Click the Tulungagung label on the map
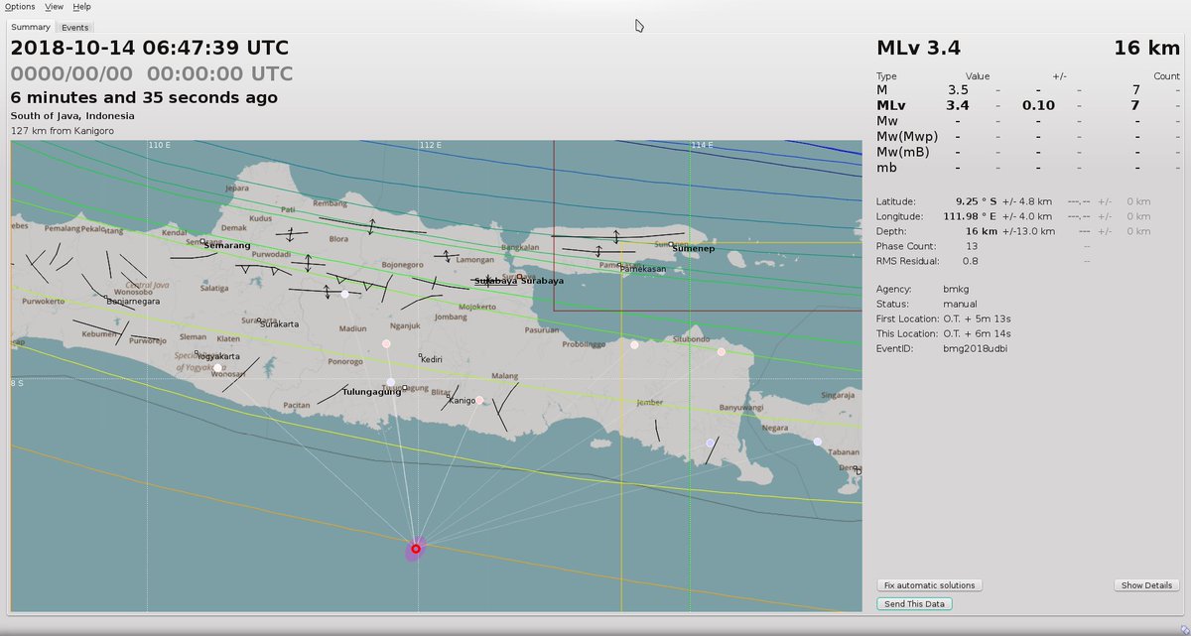 [371, 392]
